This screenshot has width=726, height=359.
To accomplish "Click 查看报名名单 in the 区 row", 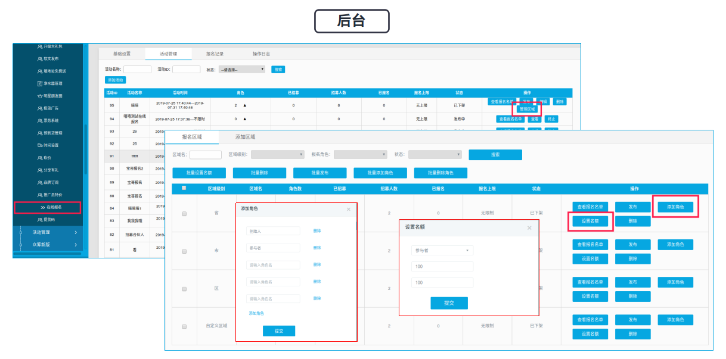I will 591,282.
